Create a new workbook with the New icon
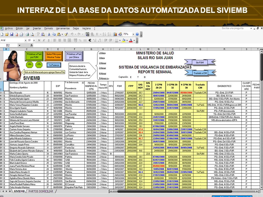The width and height of the screenshot is (263, 197). tap(2, 34)
